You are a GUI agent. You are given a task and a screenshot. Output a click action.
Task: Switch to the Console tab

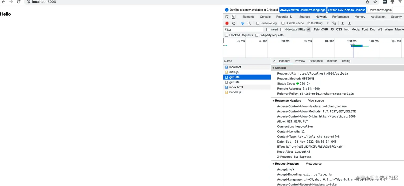tap(265, 17)
